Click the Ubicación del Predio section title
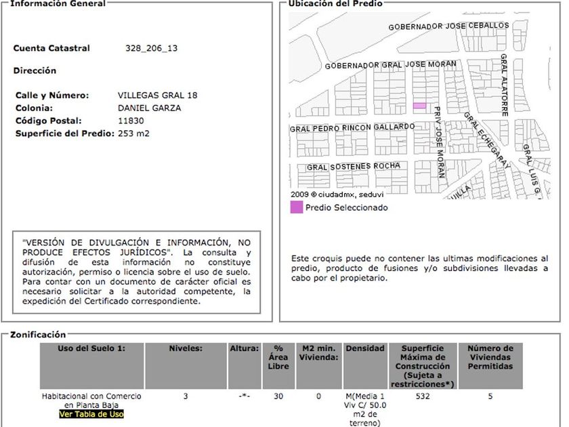 pos(335,3)
